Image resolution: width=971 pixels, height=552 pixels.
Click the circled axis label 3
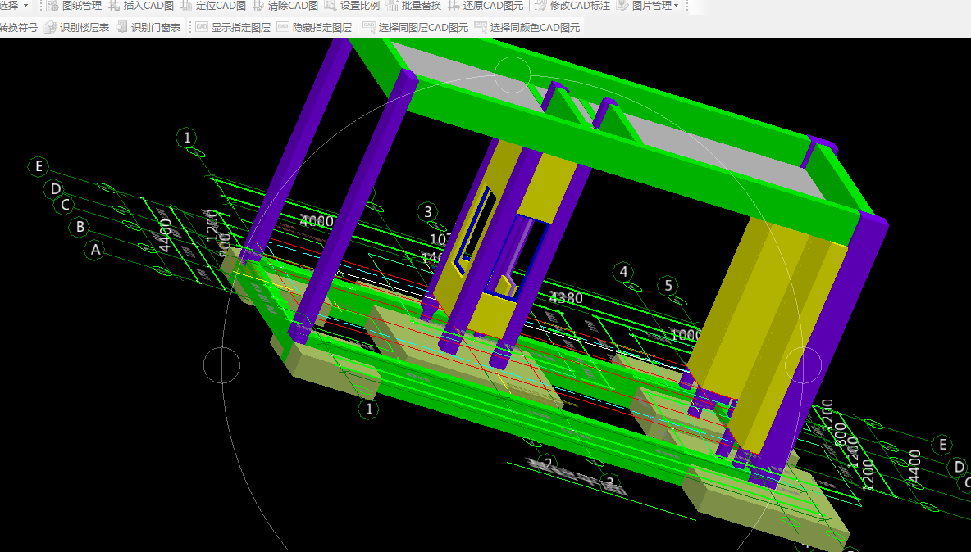click(428, 212)
